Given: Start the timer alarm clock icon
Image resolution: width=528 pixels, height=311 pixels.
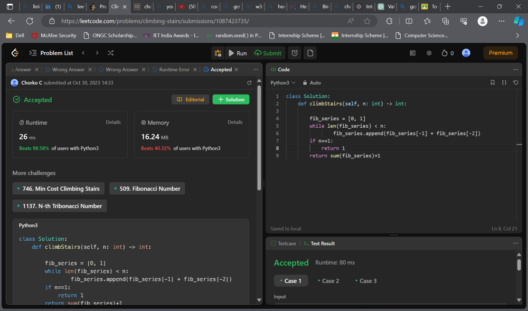Looking at the screenshot, I should [295, 53].
